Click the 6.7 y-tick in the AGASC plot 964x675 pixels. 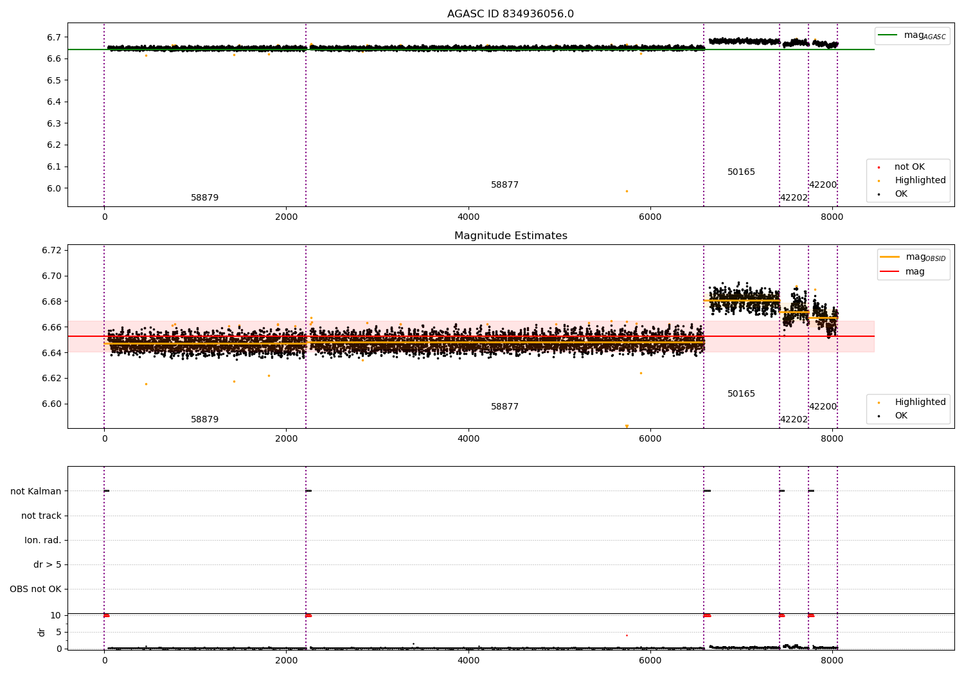point(54,37)
